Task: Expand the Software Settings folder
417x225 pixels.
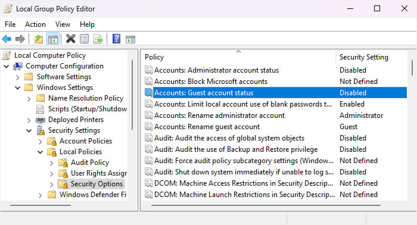Action: point(17,77)
